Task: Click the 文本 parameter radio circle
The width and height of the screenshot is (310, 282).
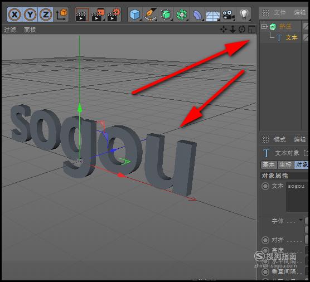Action: click(x=265, y=186)
